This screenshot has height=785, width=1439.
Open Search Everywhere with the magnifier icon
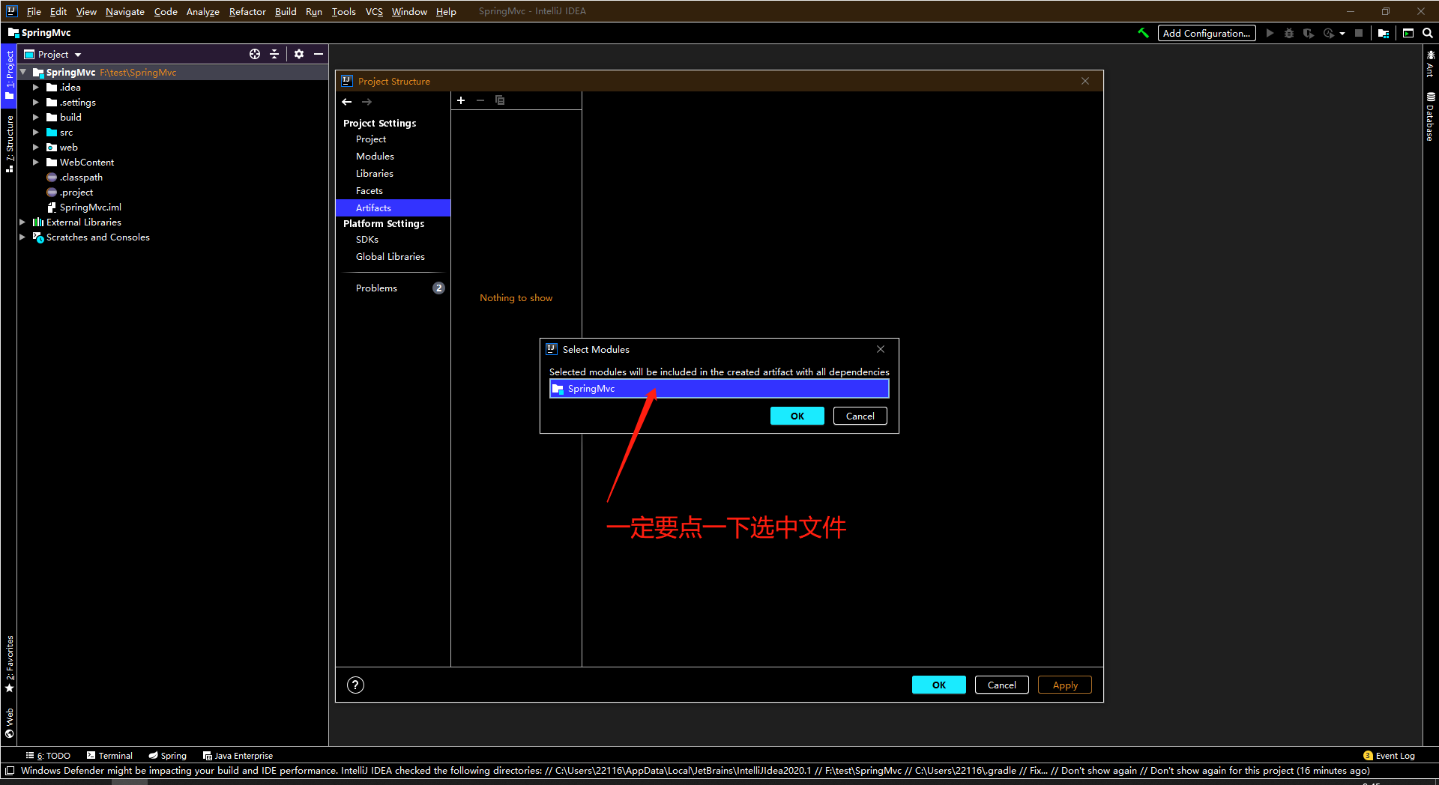[x=1428, y=33]
